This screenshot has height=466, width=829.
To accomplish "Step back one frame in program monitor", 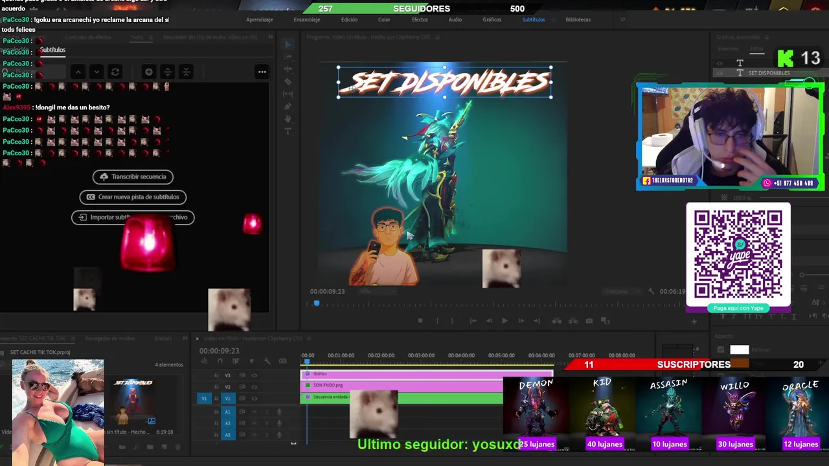I will pyautogui.click(x=489, y=320).
